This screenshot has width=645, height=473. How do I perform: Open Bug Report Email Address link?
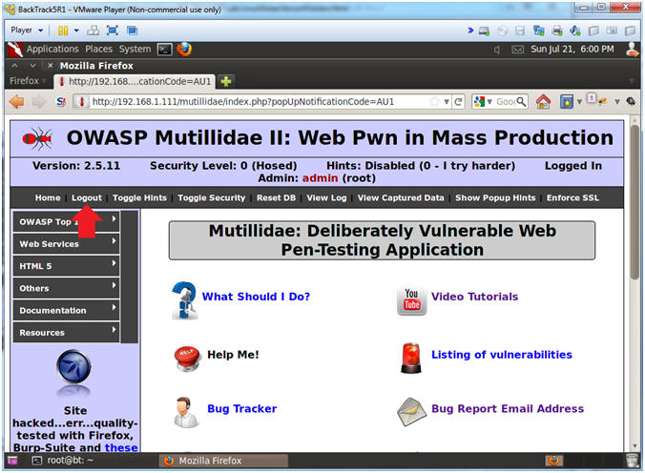coord(508,408)
